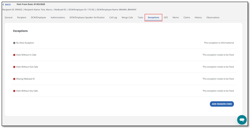
Task: Click red dot beside Visits Without In-Calls
Action: [x=14, y=55]
